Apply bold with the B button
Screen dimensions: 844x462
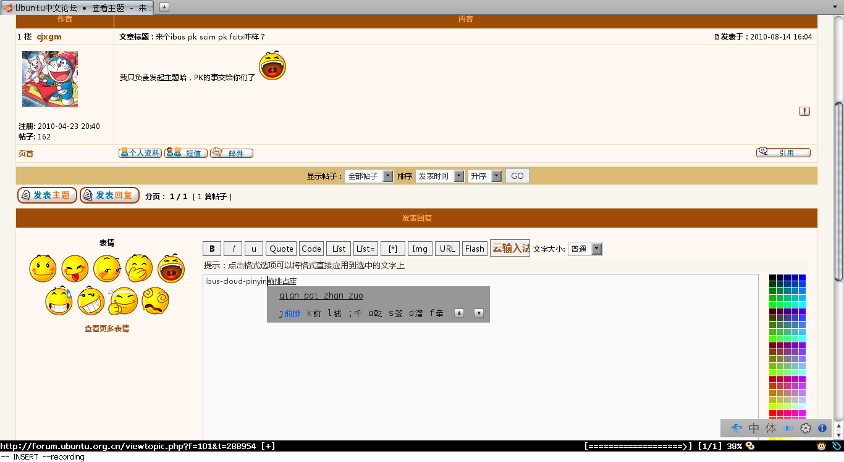click(x=212, y=249)
